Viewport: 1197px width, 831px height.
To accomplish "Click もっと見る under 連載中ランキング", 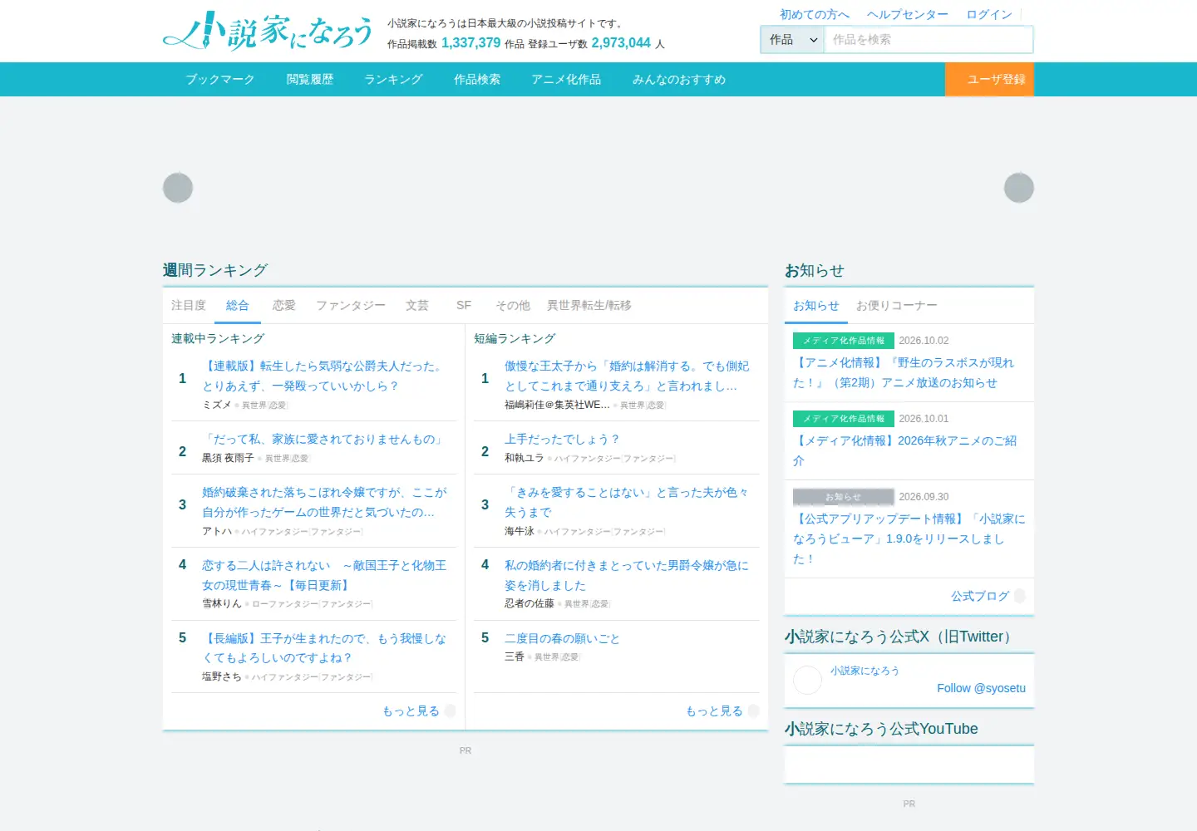I will (x=411, y=711).
